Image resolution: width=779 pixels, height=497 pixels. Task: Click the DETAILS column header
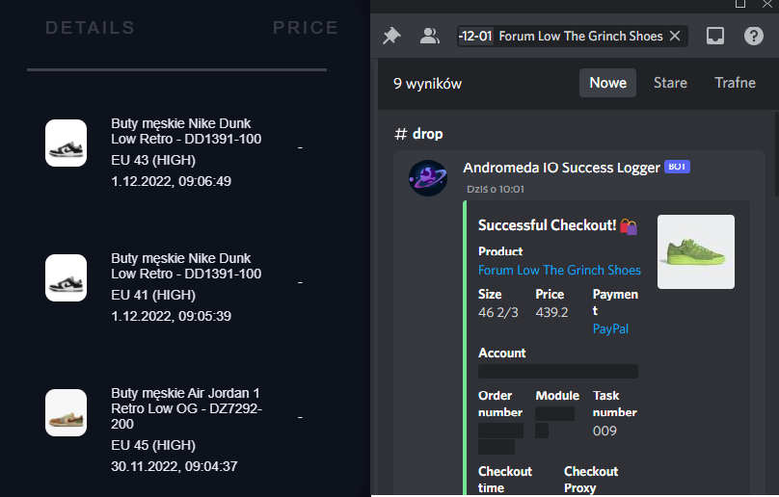(x=90, y=28)
